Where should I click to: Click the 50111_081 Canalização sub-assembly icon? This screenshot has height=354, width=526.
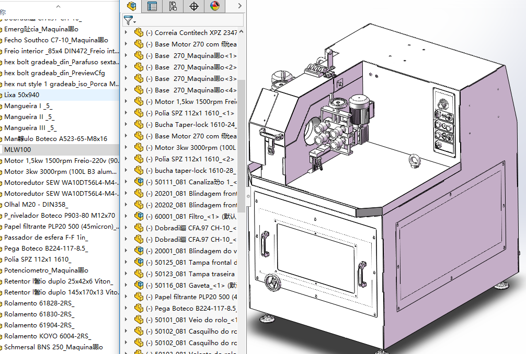tap(139, 182)
